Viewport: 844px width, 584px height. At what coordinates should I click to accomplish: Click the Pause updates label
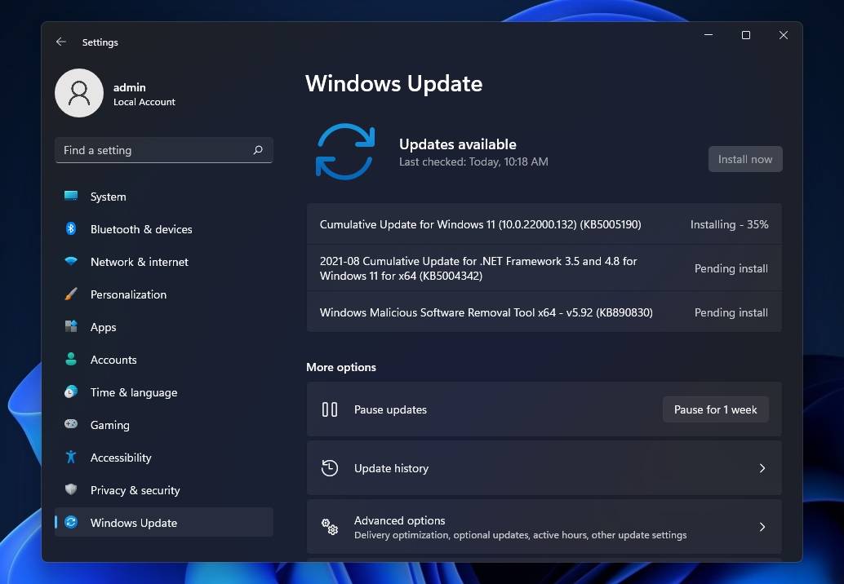(390, 409)
